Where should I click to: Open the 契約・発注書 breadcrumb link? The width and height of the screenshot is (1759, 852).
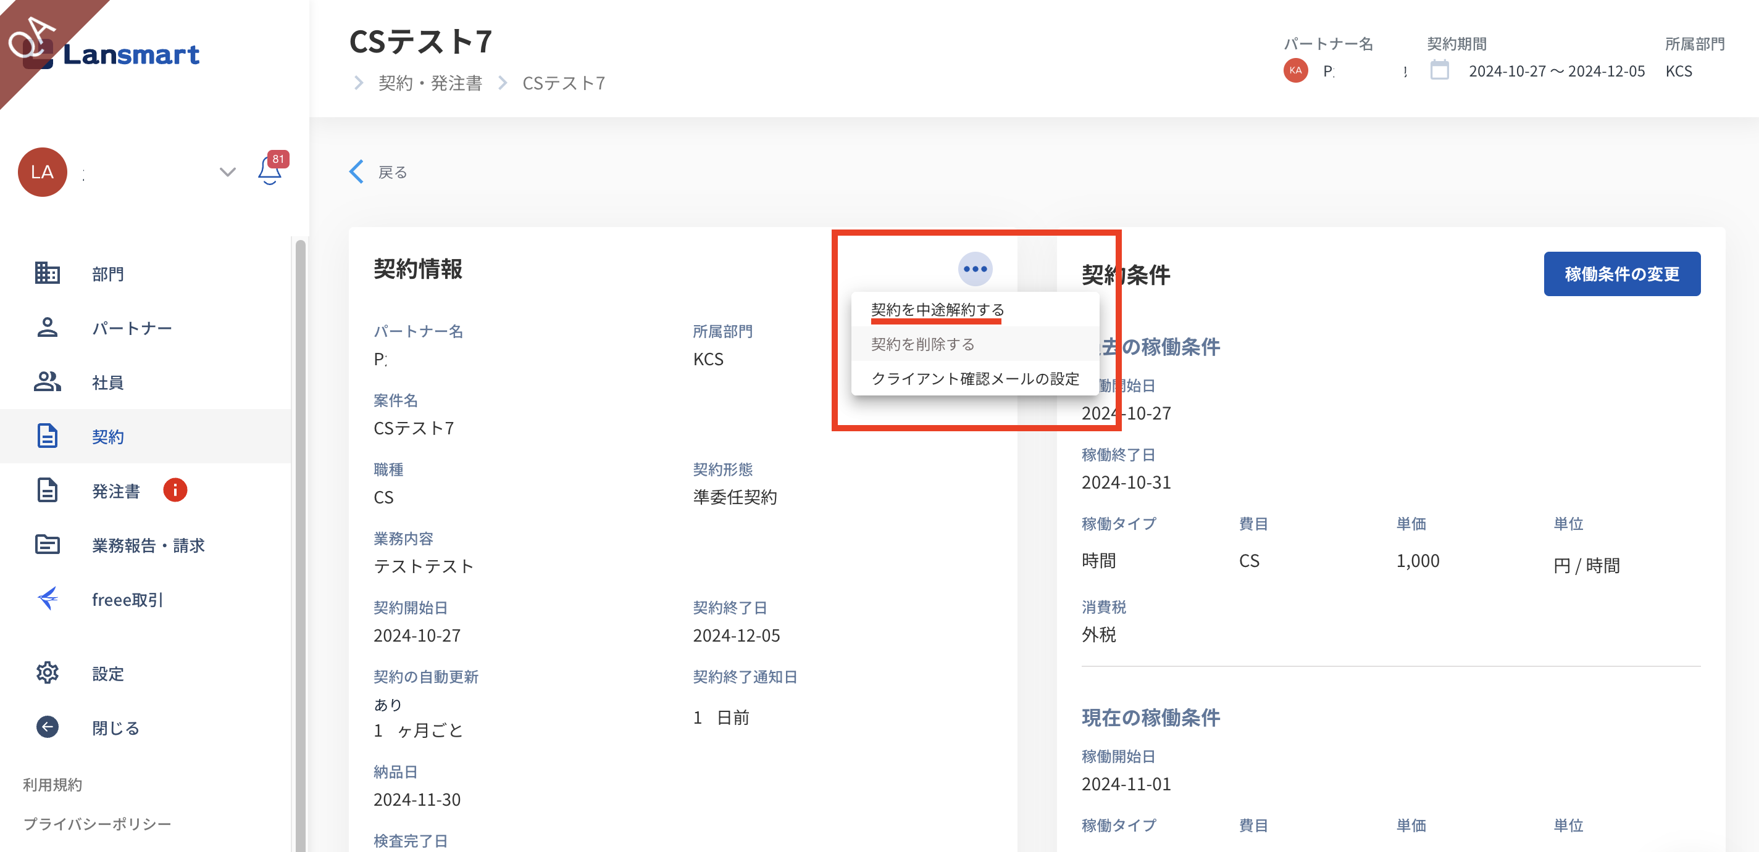point(430,83)
